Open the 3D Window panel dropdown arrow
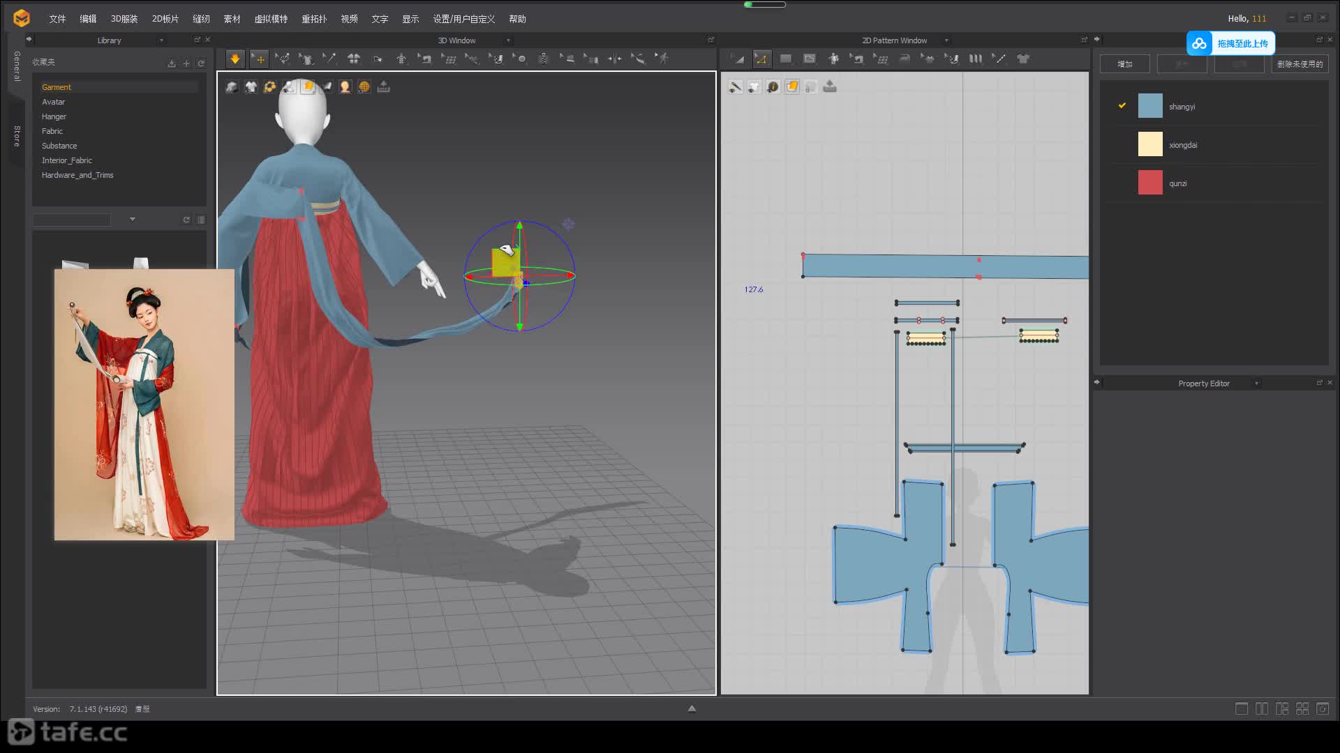This screenshot has width=1340, height=753. click(x=508, y=40)
